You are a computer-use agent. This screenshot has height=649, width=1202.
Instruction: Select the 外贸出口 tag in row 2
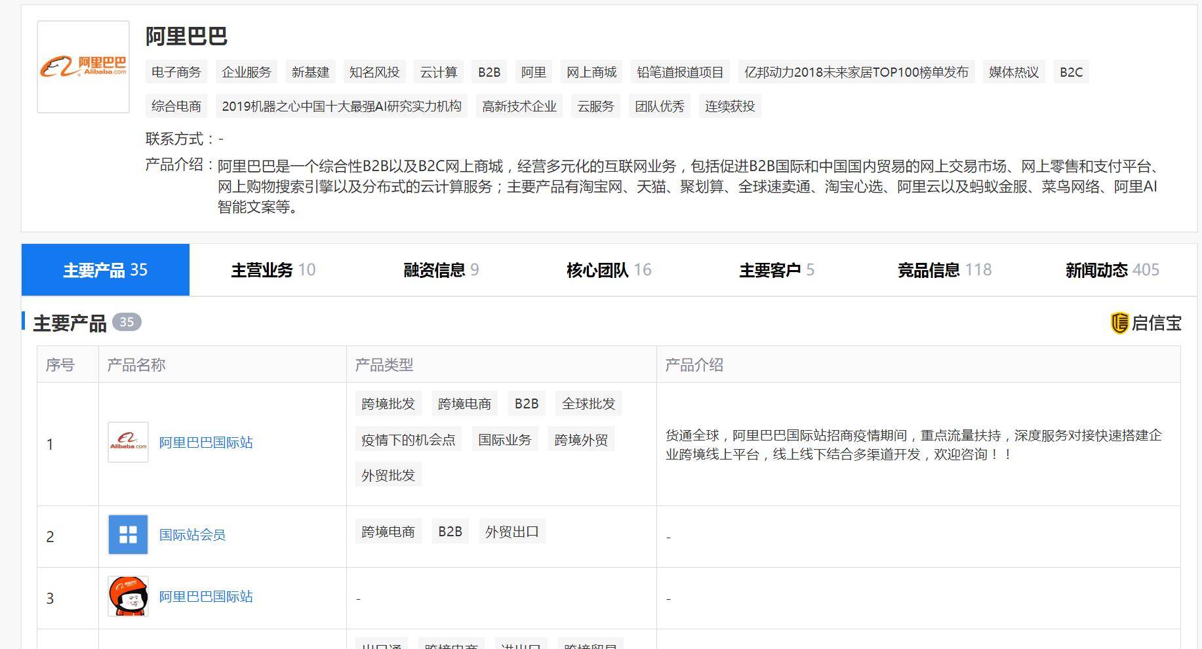(512, 532)
